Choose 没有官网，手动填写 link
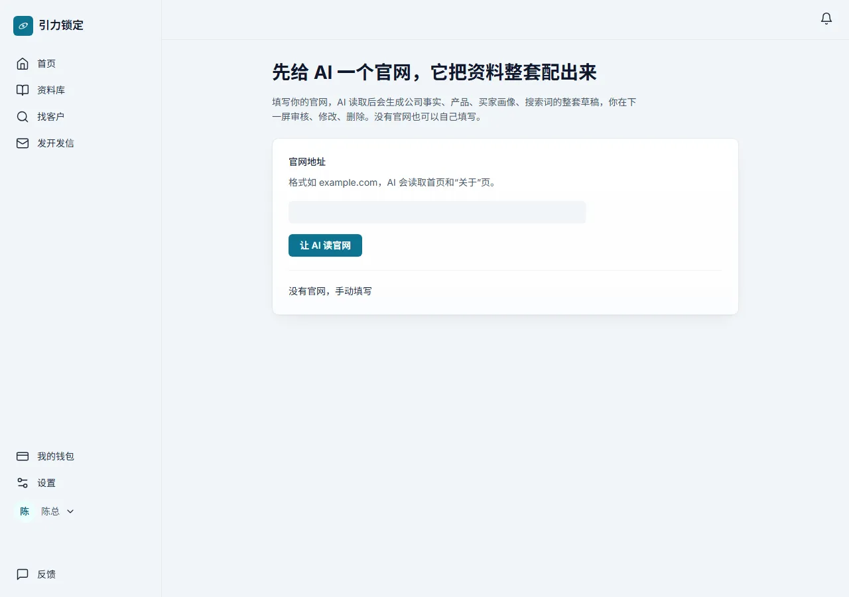 point(330,291)
